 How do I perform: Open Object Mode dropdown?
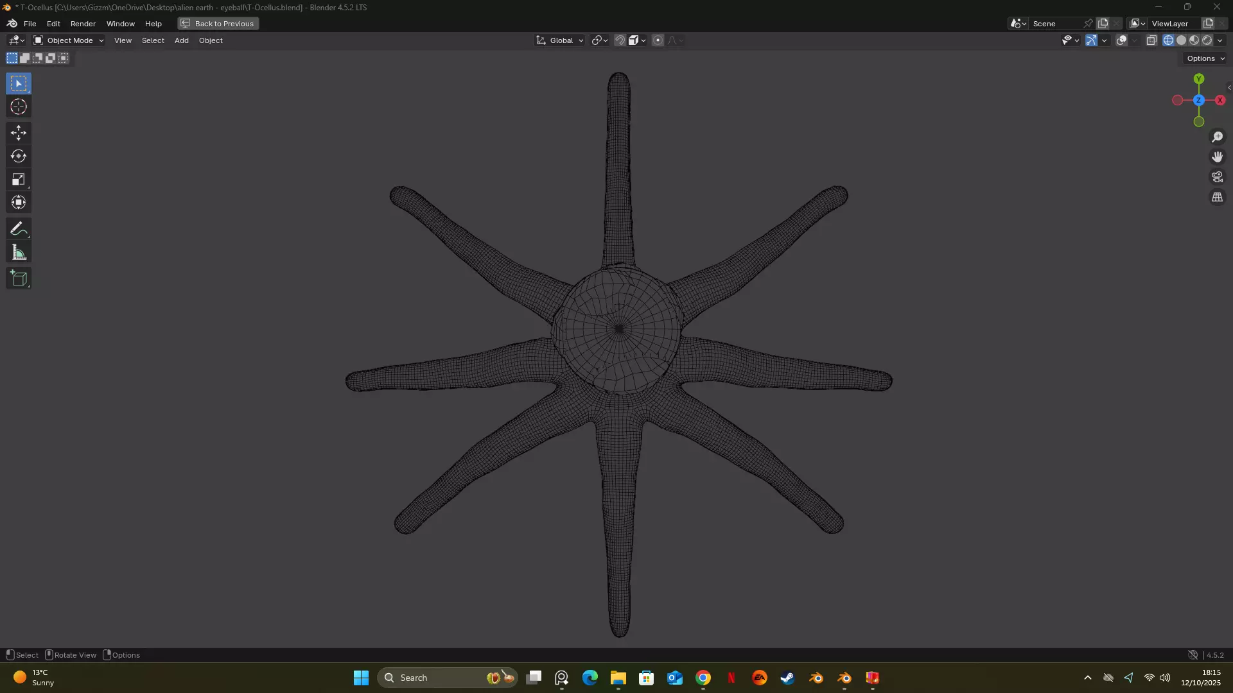click(69, 40)
